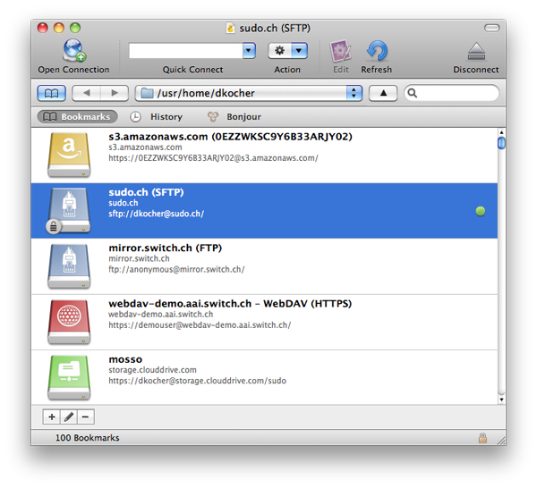Click the Bonjour tab icon
The height and width of the screenshot is (488, 537).
pos(213,116)
